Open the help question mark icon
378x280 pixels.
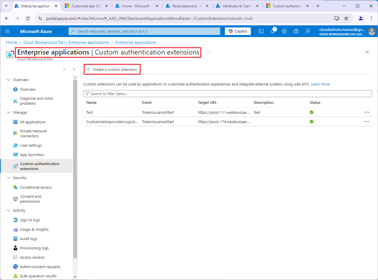[x=296, y=31]
